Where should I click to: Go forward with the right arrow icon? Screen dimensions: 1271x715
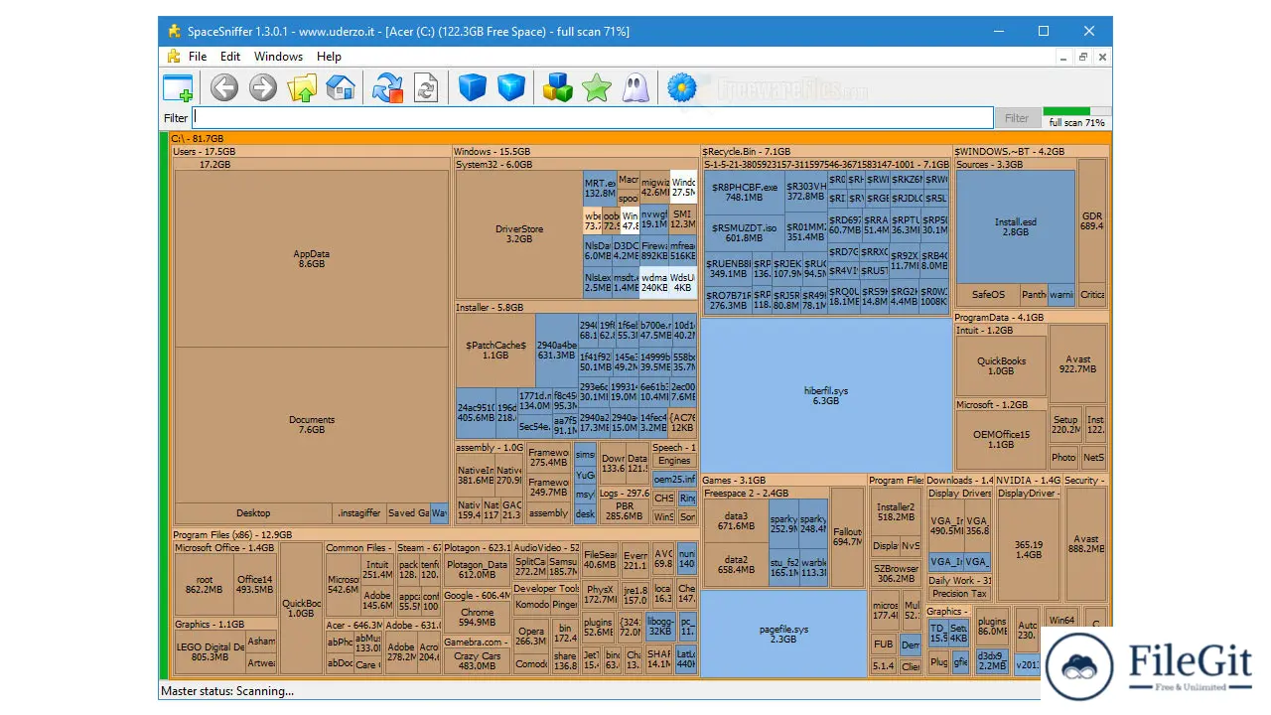pyautogui.click(x=263, y=87)
